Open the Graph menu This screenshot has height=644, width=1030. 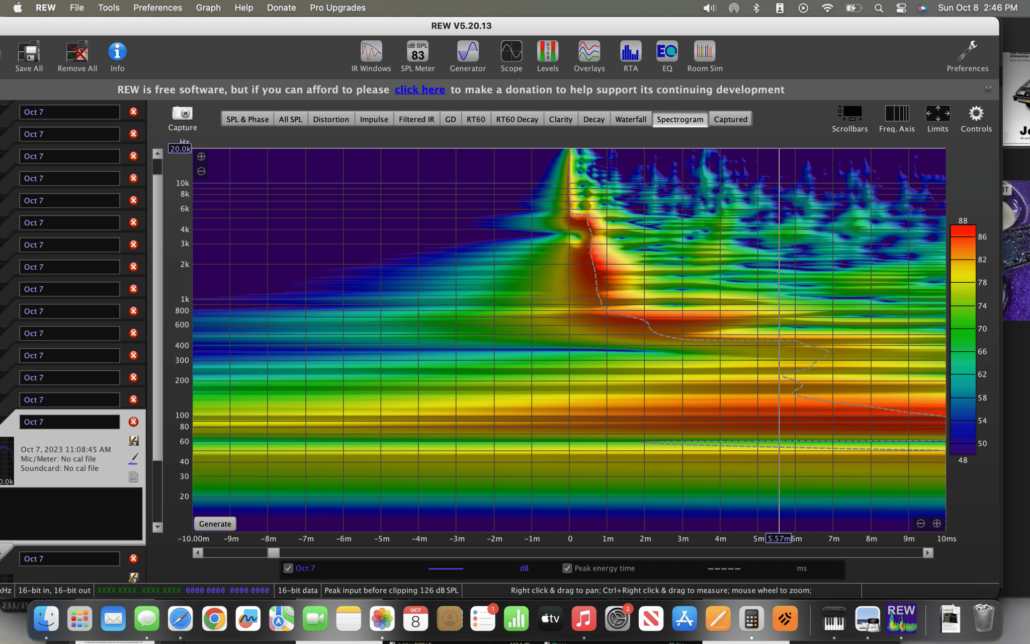208,8
